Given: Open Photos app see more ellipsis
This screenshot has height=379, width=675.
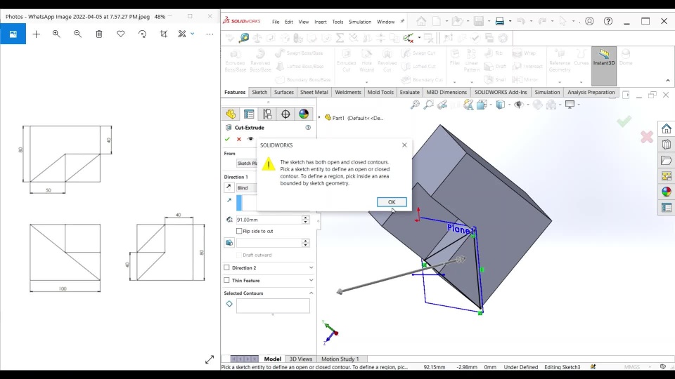Looking at the screenshot, I should point(210,34).
